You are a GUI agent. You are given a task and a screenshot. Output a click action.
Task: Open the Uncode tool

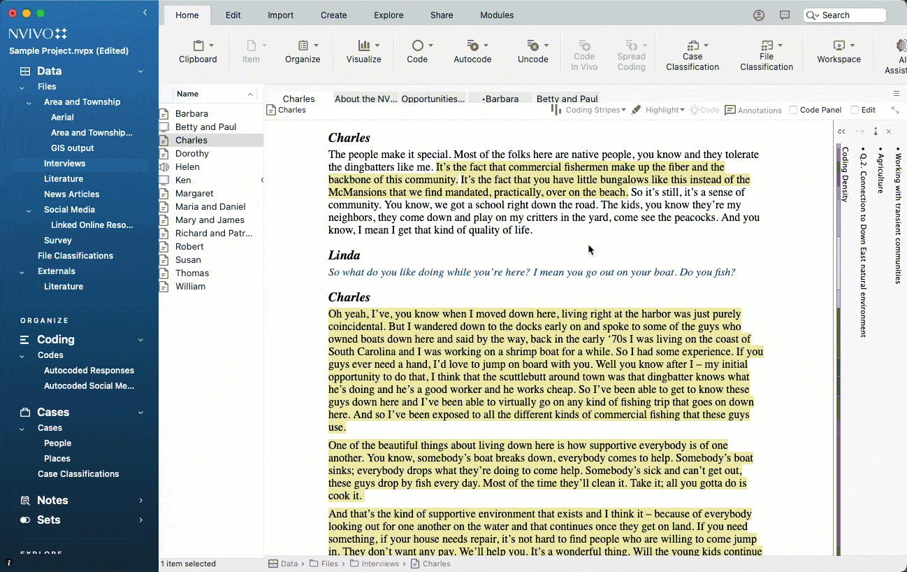pyautogui.click(x=532, y=52)
